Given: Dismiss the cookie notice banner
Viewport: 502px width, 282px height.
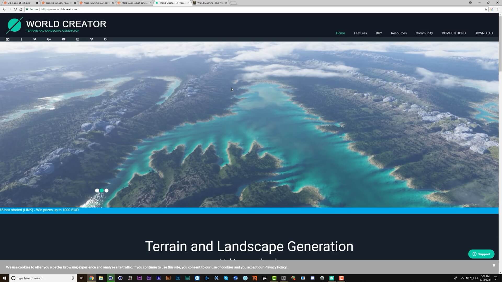Looking at the screenshot, I should click(x=494, y=265).
